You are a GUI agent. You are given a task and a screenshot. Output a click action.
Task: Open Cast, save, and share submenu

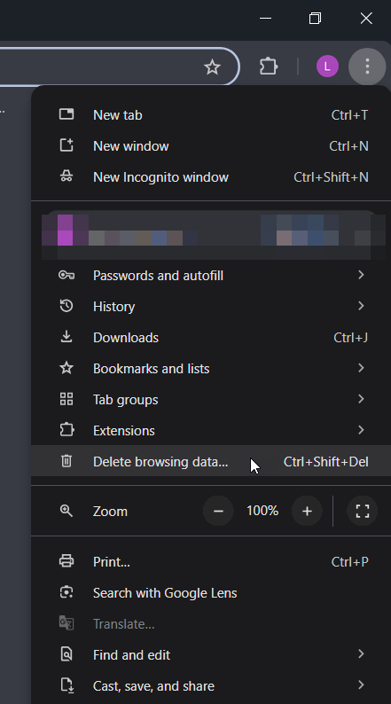(x=211, y=685)
